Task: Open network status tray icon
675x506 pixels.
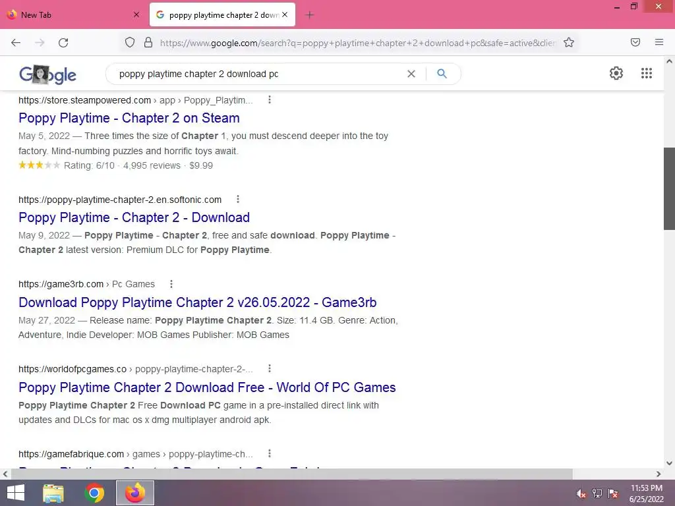Action: (597, 493)
